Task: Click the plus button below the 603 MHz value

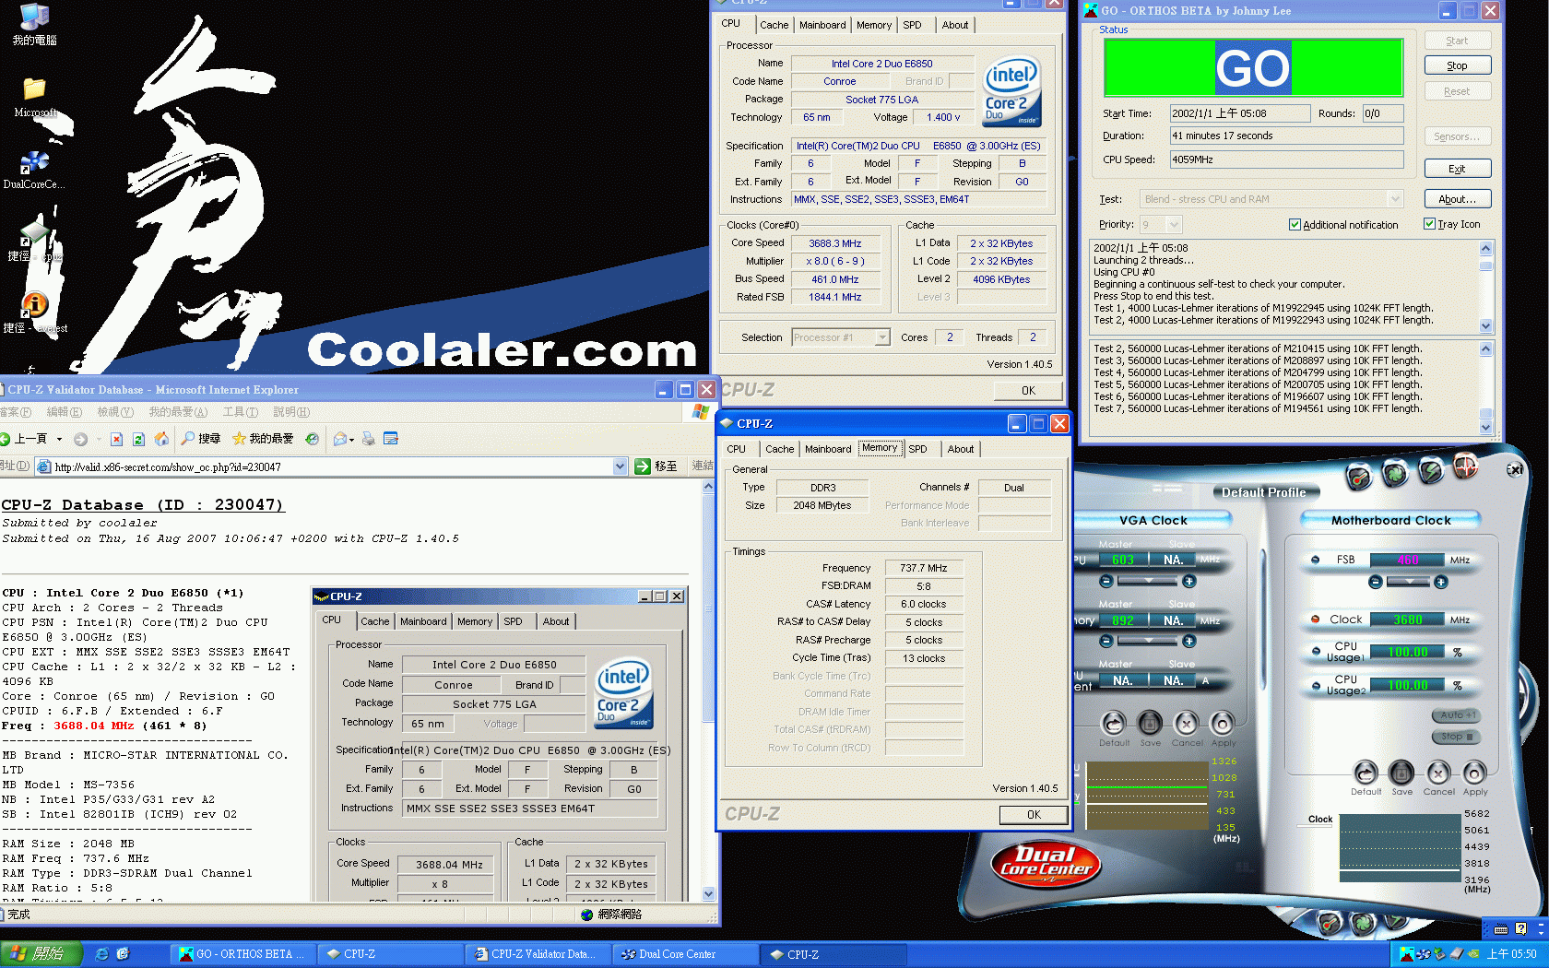Action: click(1189, 581)
